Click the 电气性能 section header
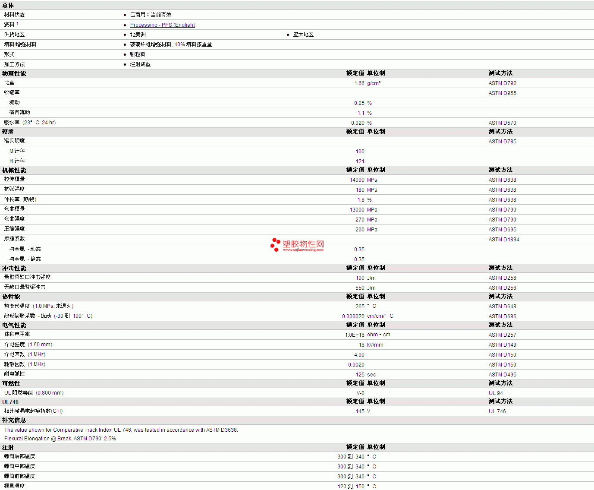594x490 pixels. tap(14, 326)
